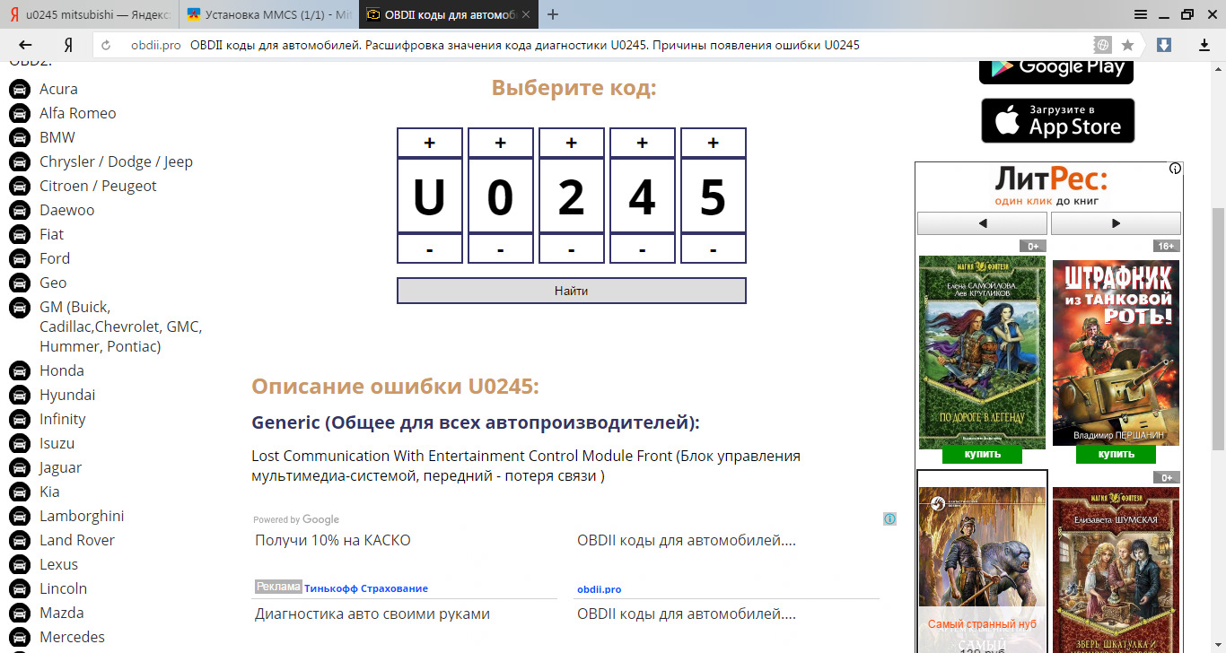Open the Получи 10% на КАСКО ad
The height and width of the screenshot is (653, 1226).
[x=333, y=540]
